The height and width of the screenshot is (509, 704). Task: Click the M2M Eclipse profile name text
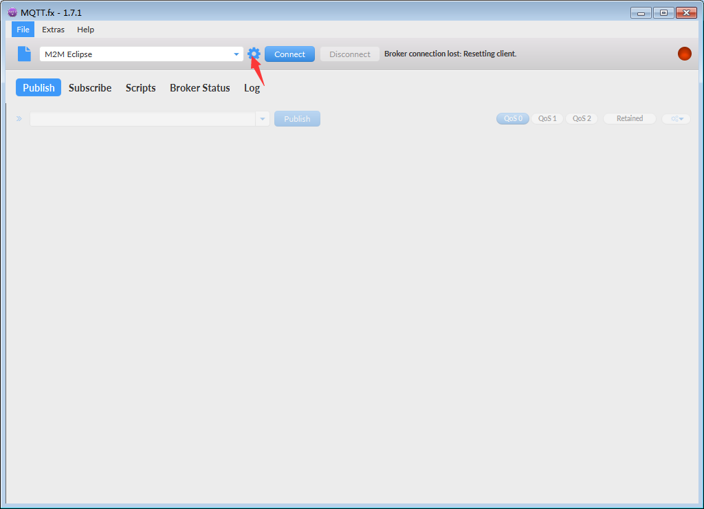[x=68, y=54]
